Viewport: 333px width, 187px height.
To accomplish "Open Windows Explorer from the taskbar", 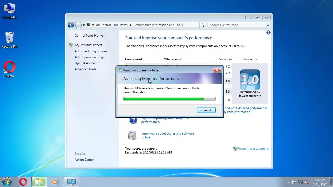I will point(39,182).
